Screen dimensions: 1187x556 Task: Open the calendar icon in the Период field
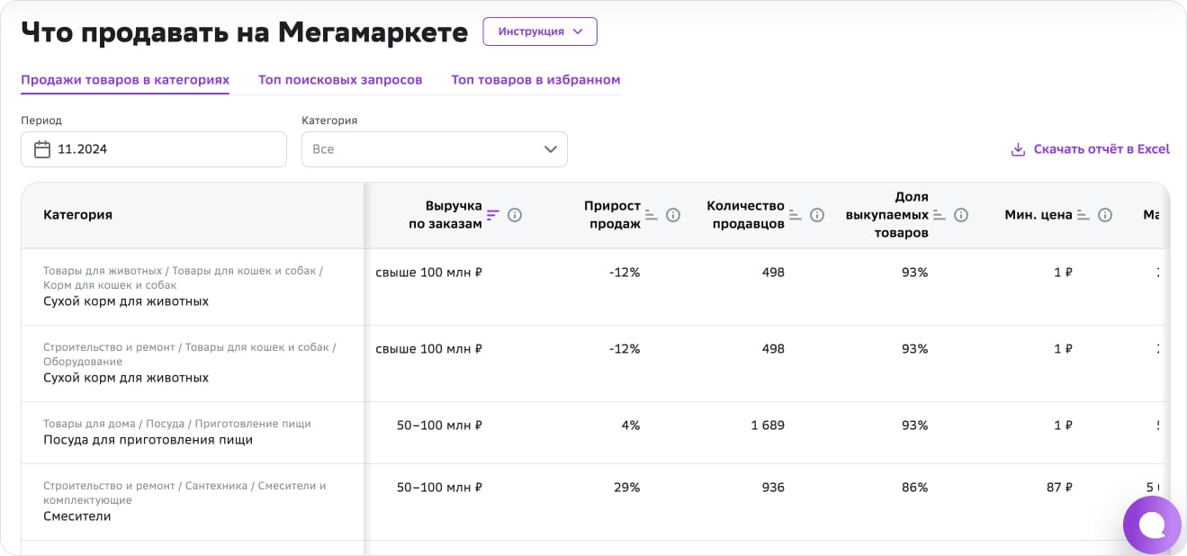point(41,148)
